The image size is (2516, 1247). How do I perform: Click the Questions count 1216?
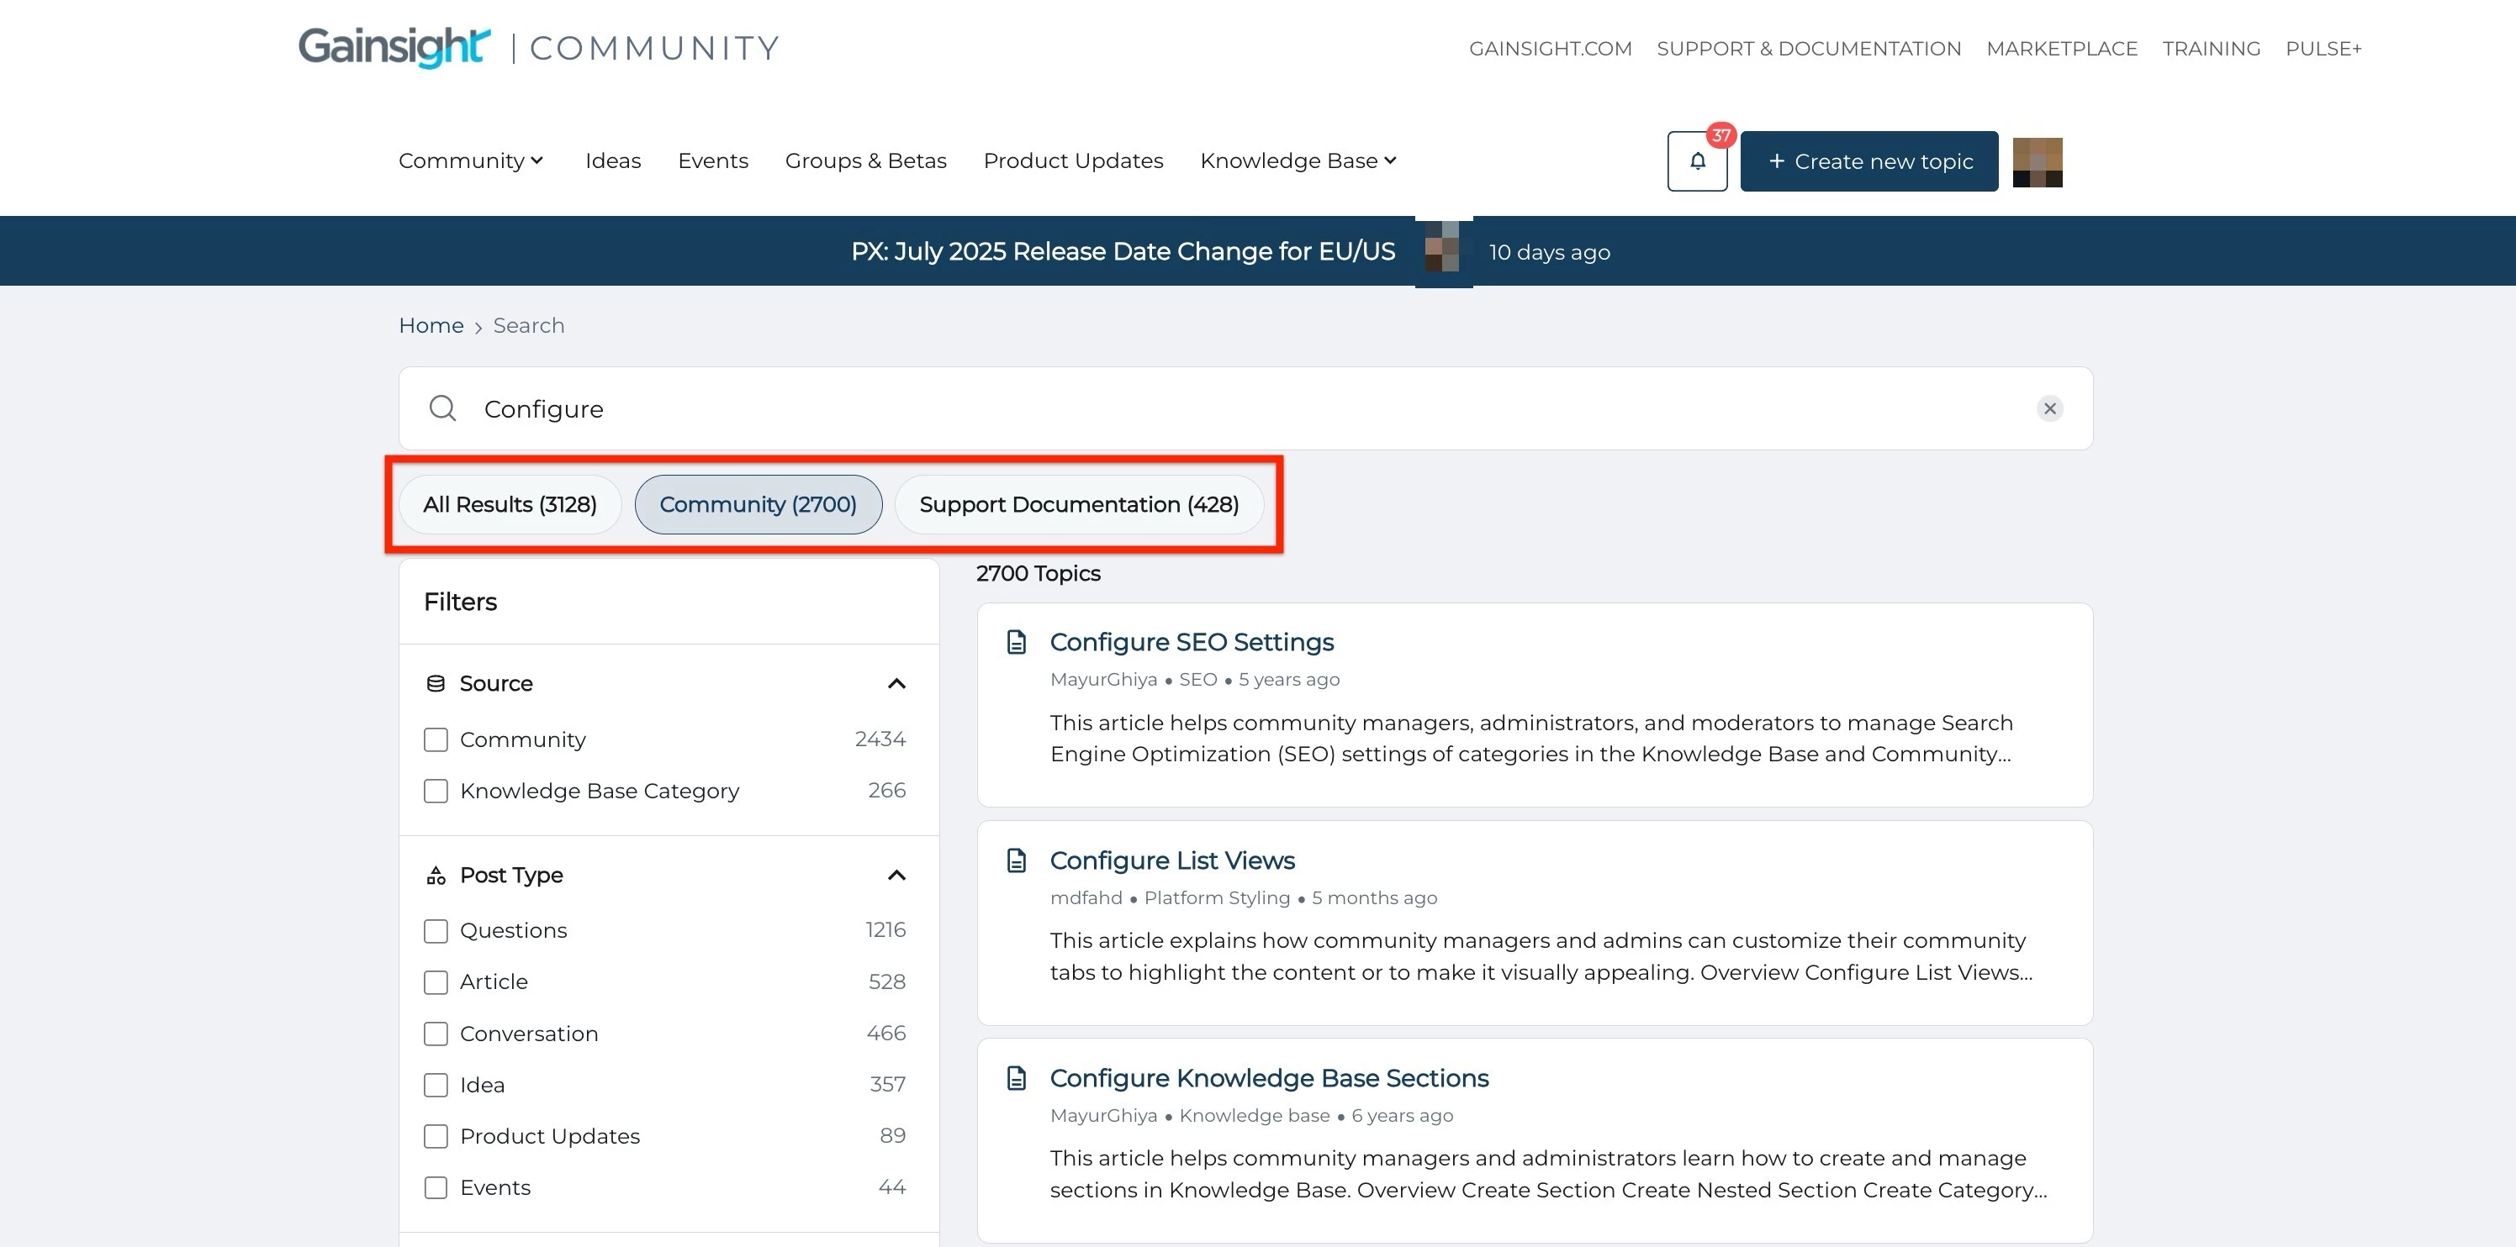[x=885, y=930]
